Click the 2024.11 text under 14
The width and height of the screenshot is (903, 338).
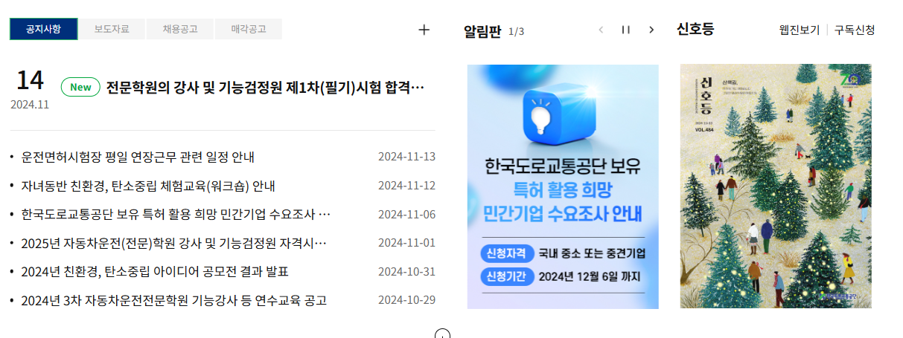pyautogui.click(x=30, y=105)
